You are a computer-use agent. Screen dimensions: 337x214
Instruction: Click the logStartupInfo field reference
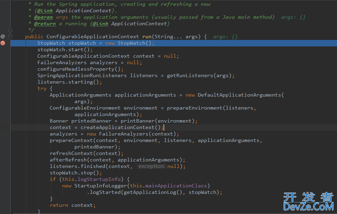click(x=99, y=179)
